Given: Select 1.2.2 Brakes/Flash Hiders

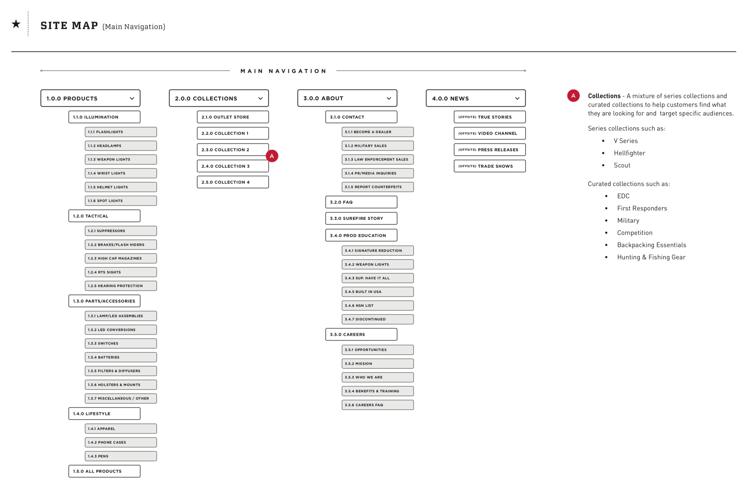Looking at the screenshot, I should pyautogui.click(x=121, y=245).
